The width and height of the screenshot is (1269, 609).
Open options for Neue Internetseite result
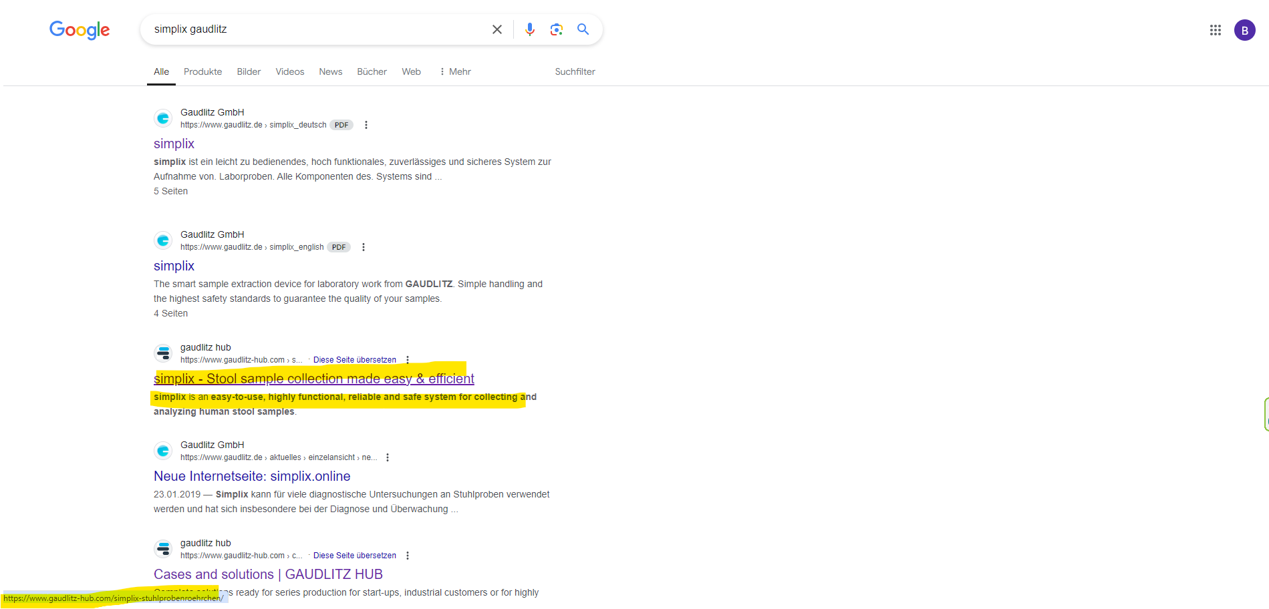tap(388, 457)
